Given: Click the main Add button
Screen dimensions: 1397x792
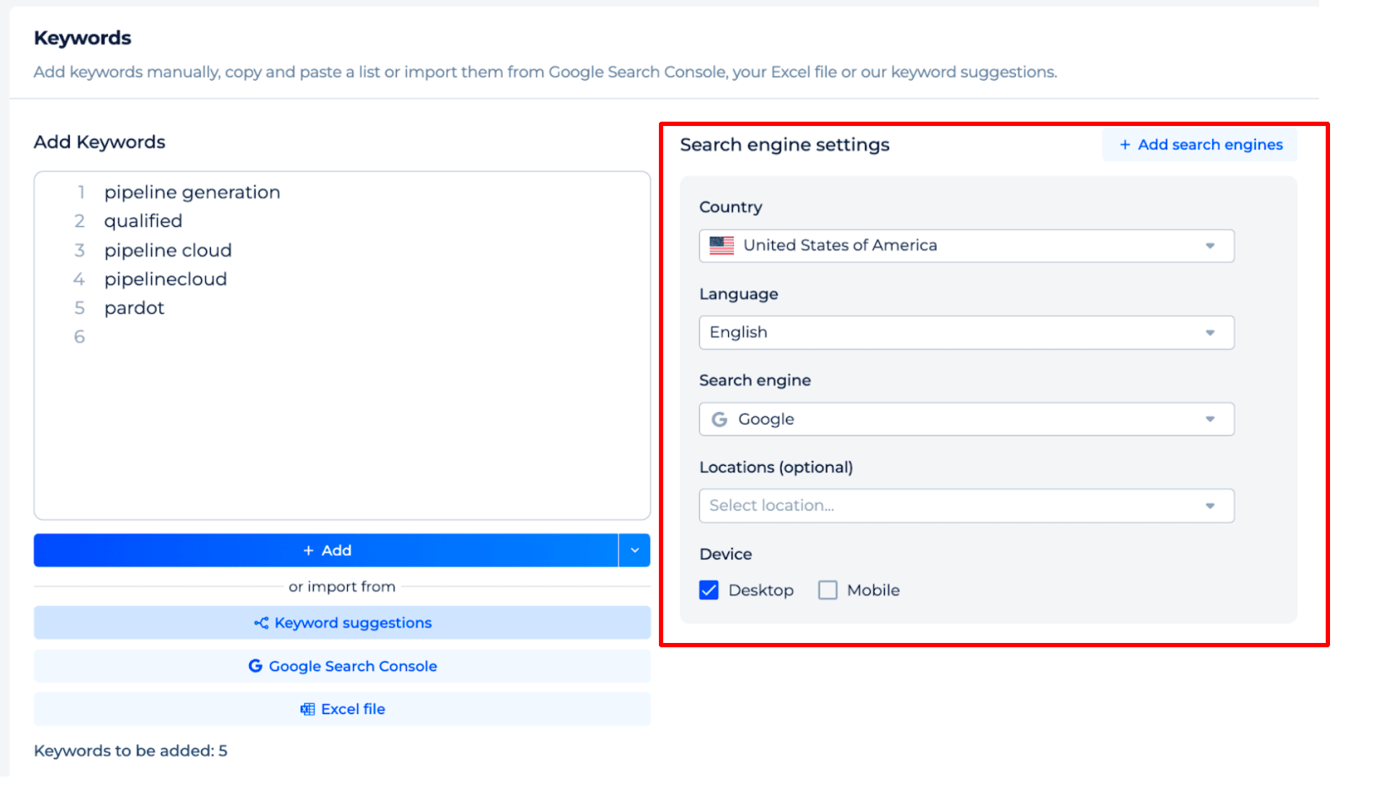Looking at the screenshot, I should coord(326,550).
